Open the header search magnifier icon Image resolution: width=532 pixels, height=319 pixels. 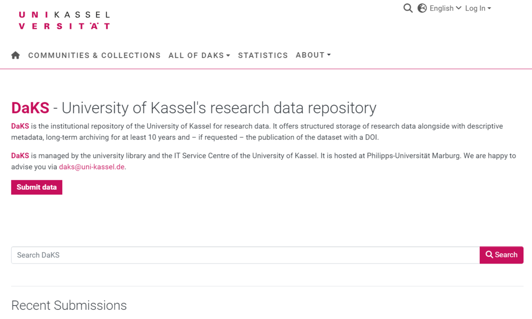(408, 8)
